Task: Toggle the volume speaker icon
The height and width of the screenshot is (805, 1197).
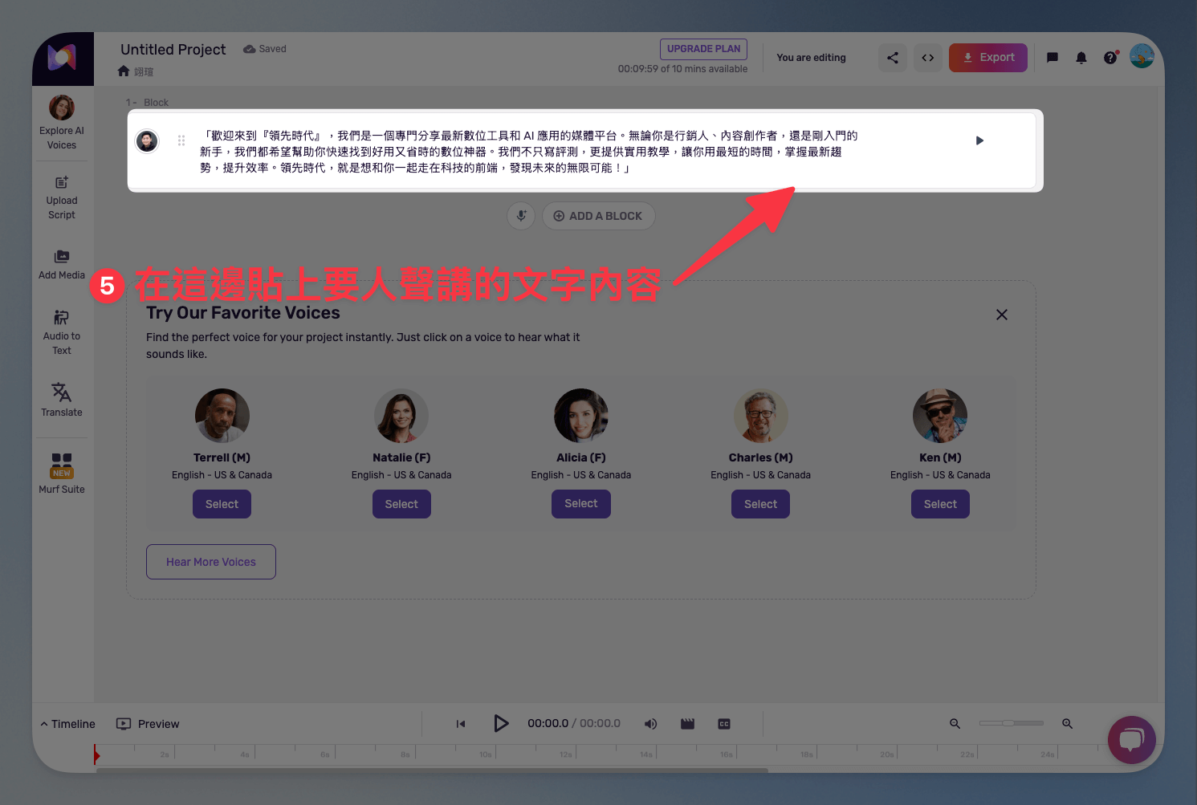Action: (650, 724)
